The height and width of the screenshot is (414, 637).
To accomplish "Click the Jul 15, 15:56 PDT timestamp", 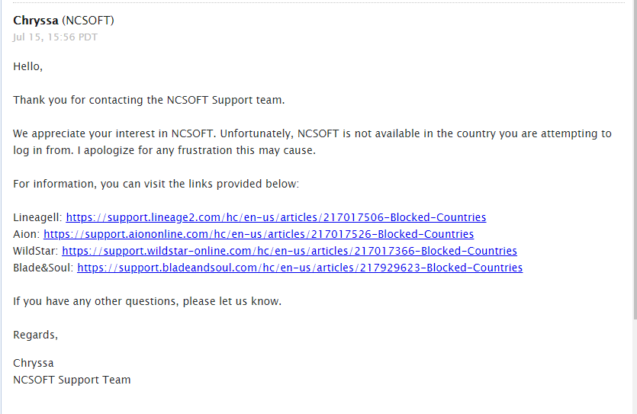I will coord(55,37).
